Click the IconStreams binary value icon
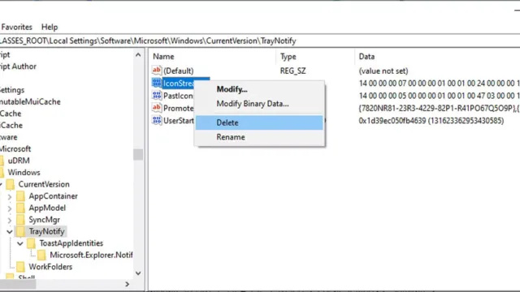Viewport: 520px width, 292px height. (x=157, y=83)
